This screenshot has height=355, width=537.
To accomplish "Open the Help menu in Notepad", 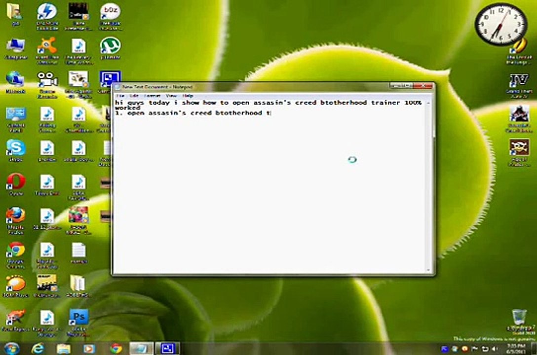I will tap(188, 96).
